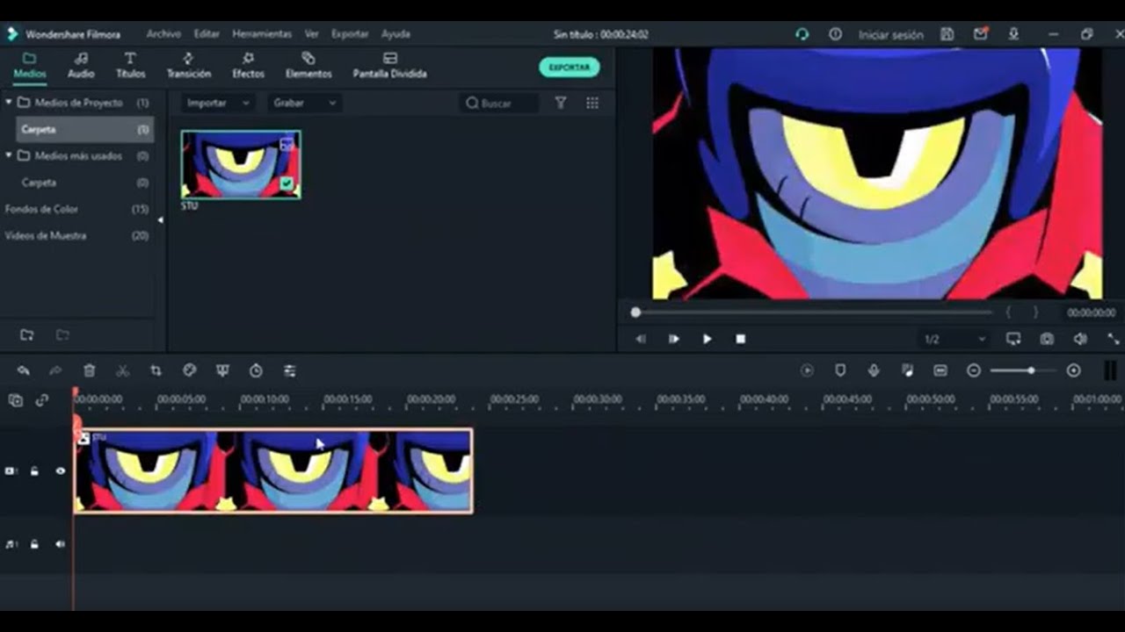Toggle auto-link chain icon in timeline
The image size is (1125, 632).
tap(41, 400)
